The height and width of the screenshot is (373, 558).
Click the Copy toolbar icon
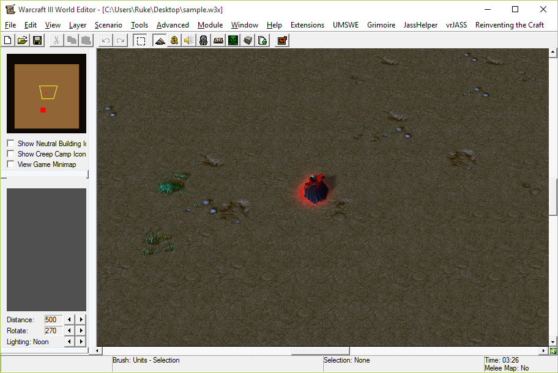72,40
